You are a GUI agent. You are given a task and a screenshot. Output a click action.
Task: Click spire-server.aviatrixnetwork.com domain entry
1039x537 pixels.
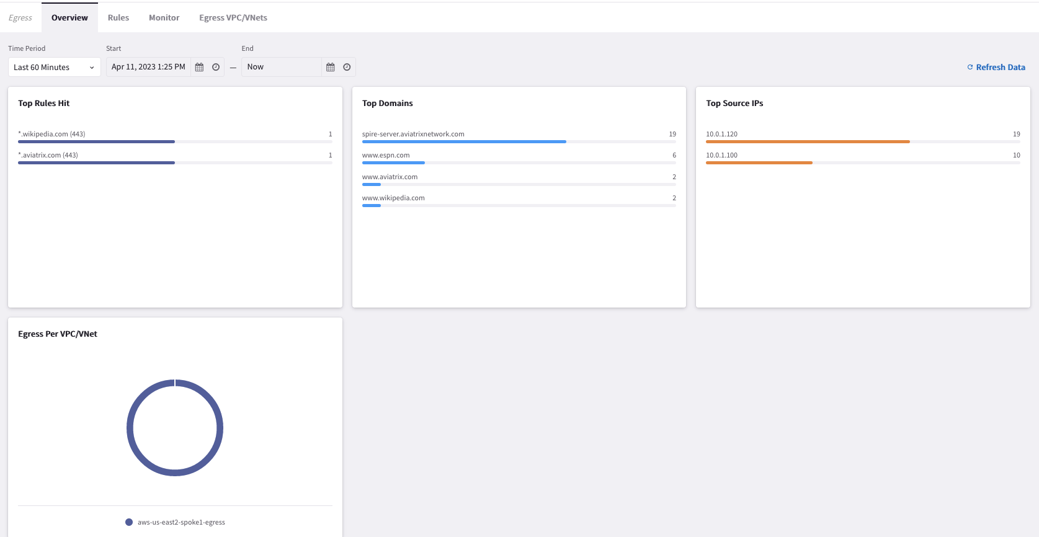(413, 134)
